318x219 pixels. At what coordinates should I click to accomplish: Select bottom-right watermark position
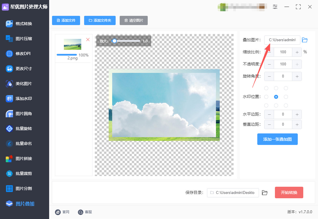[x=286, y=105]
